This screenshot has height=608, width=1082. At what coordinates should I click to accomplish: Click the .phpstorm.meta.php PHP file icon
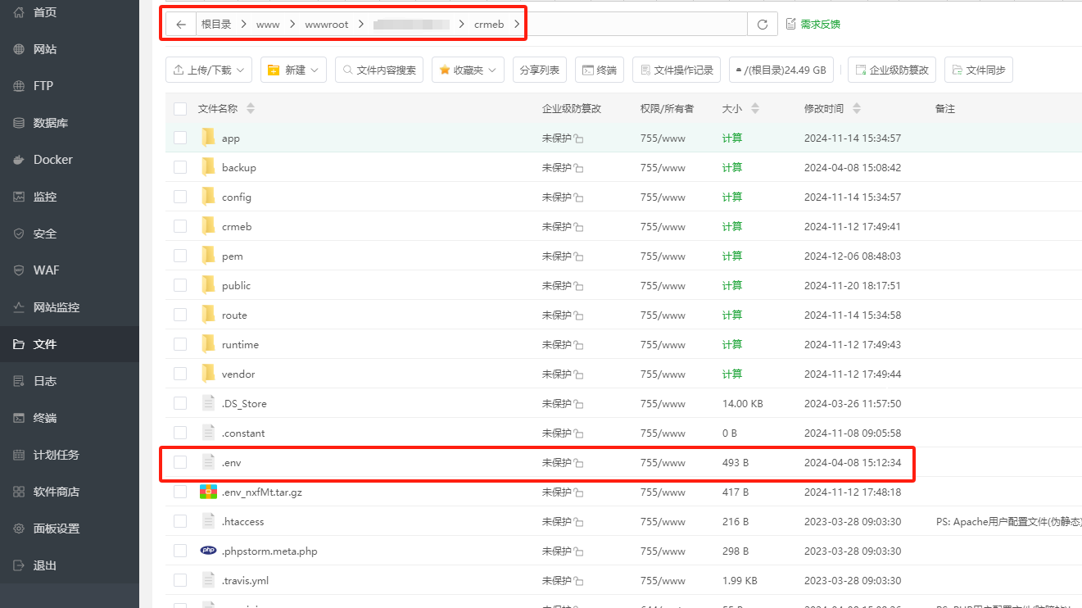coord(208,551)
